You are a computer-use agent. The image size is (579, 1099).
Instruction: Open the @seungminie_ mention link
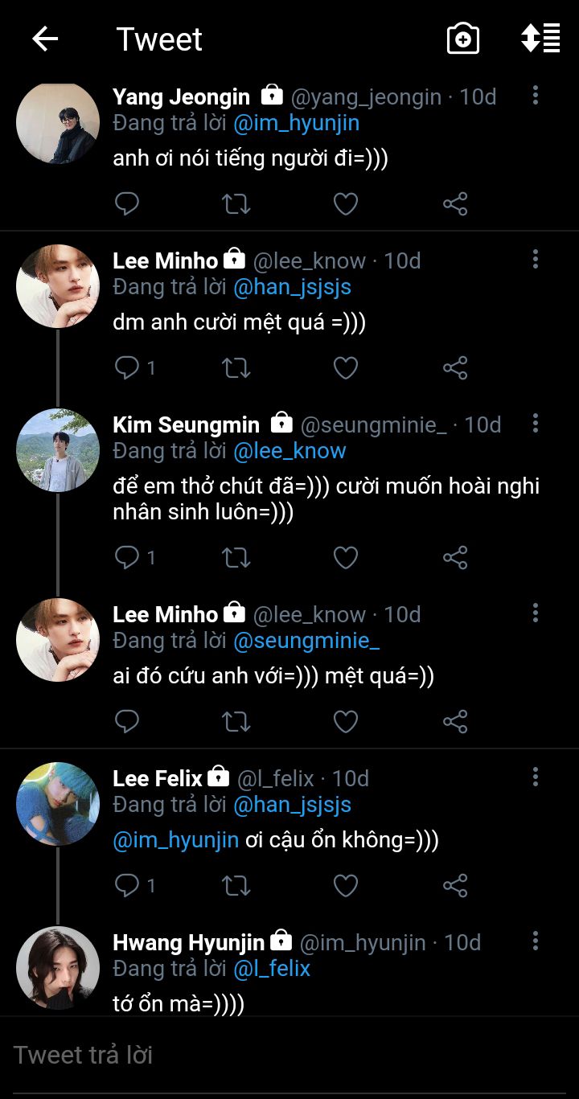coord(306,641)
